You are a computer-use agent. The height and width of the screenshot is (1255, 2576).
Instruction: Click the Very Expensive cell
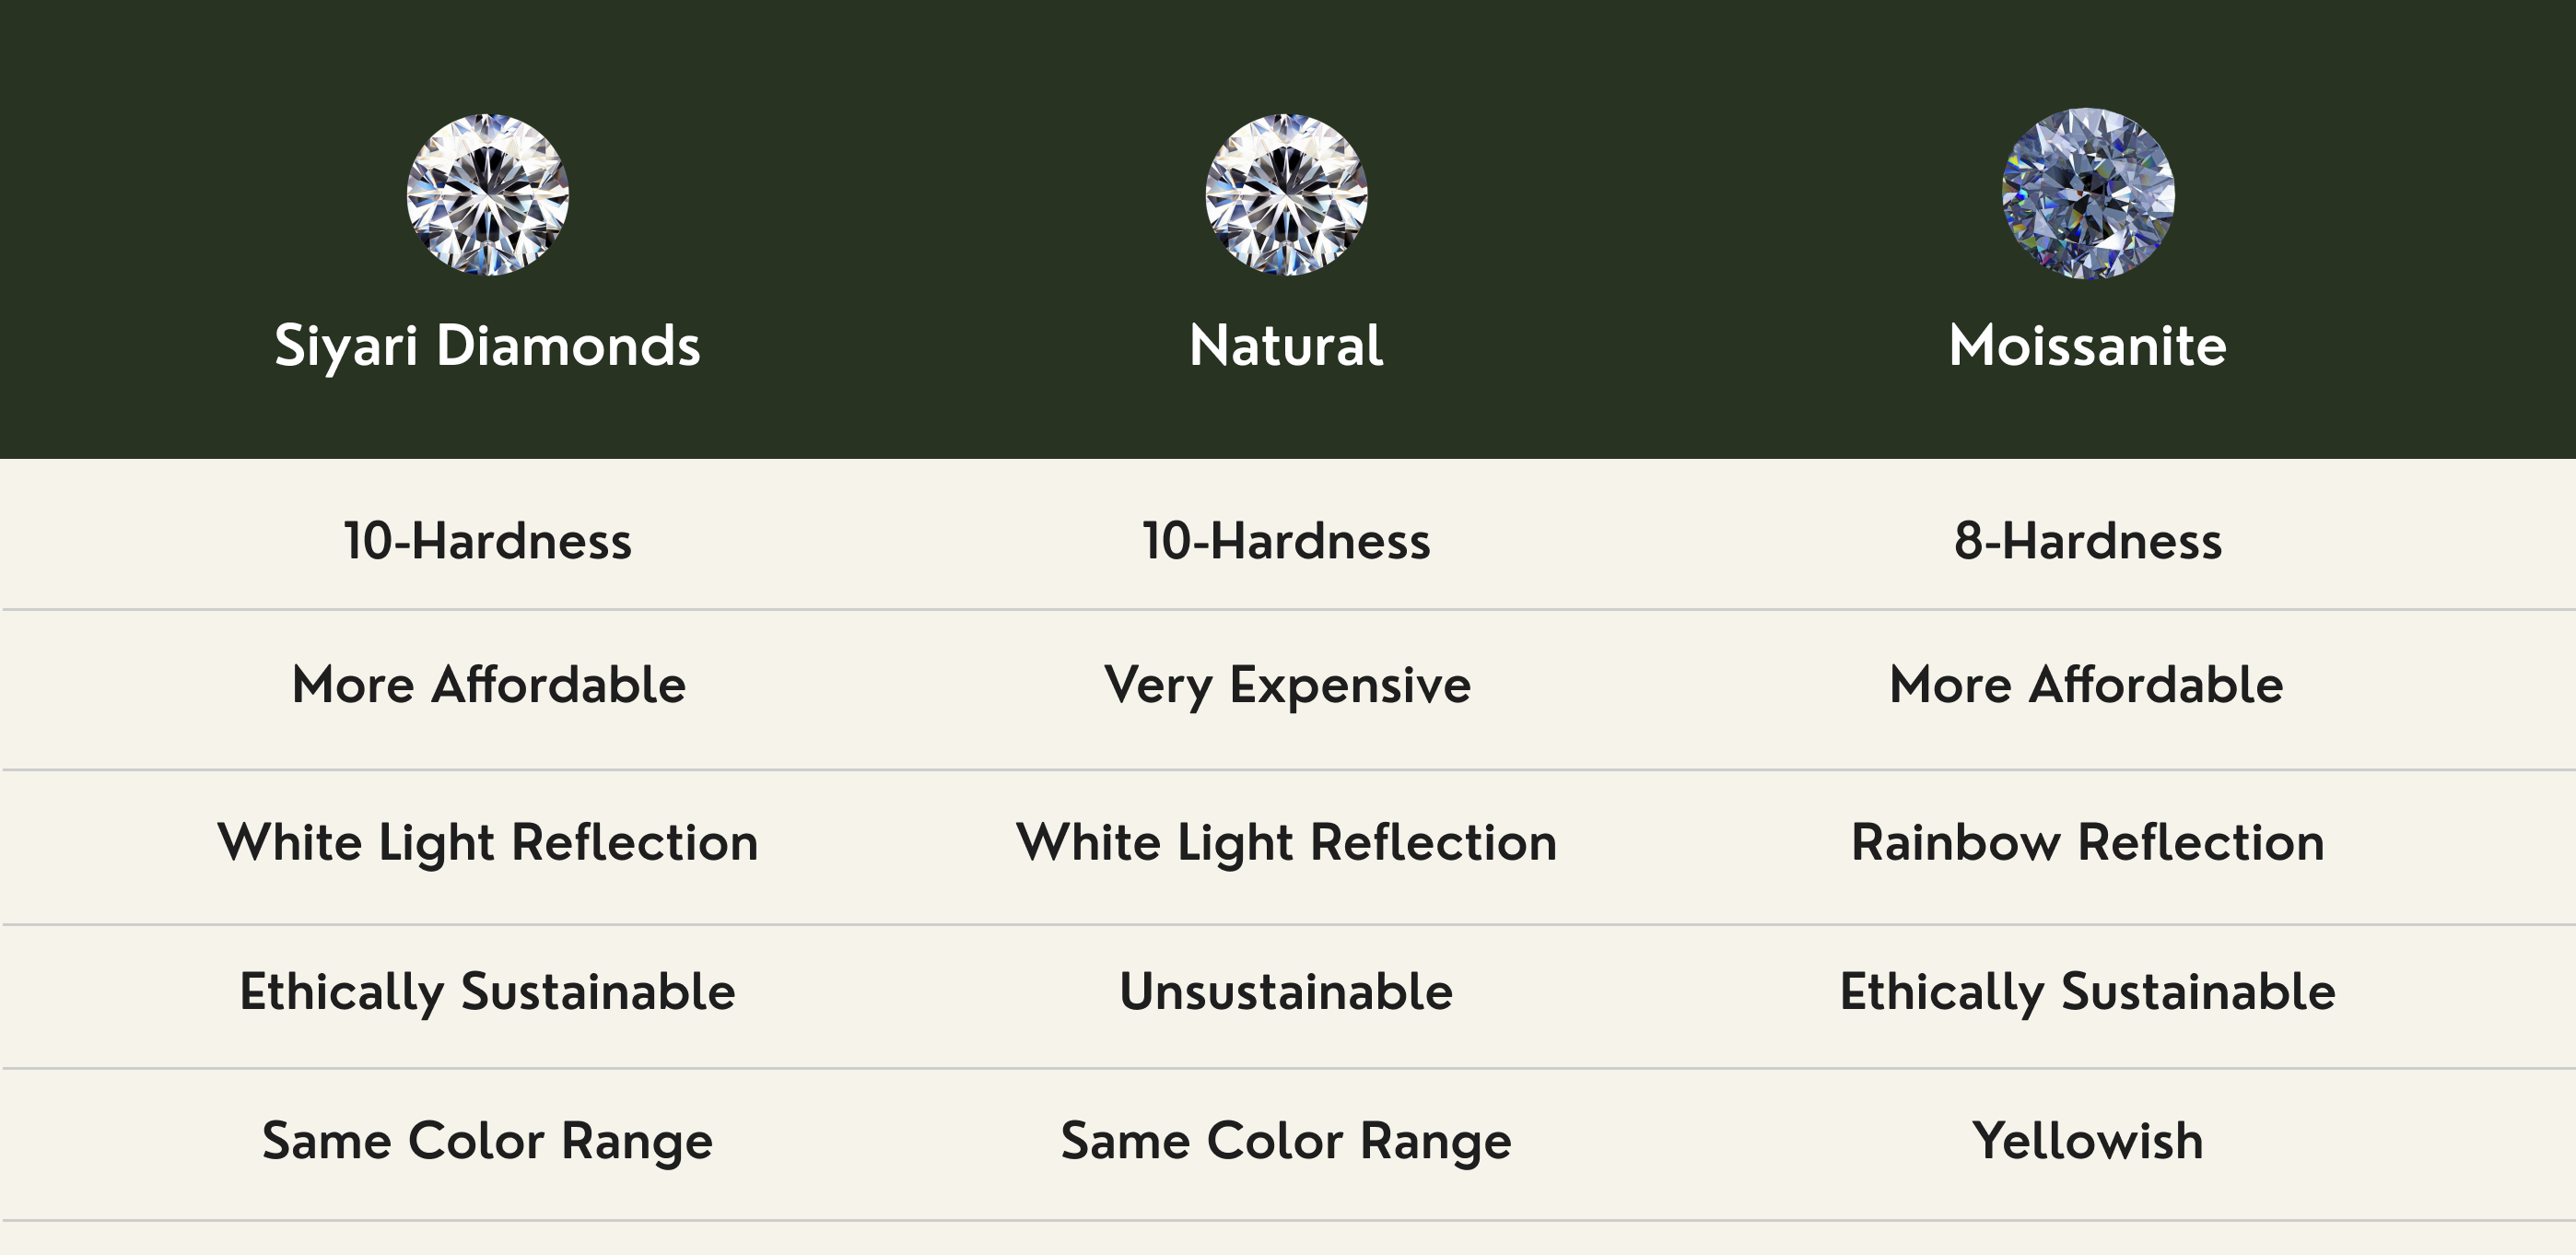point(1287,687)
